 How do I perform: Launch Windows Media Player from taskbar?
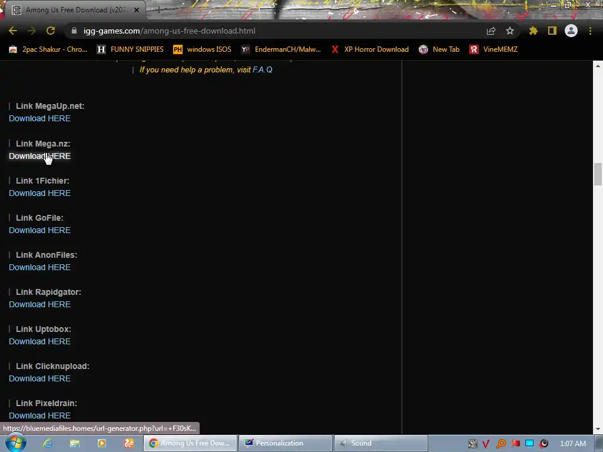click(x=102, y=443)
